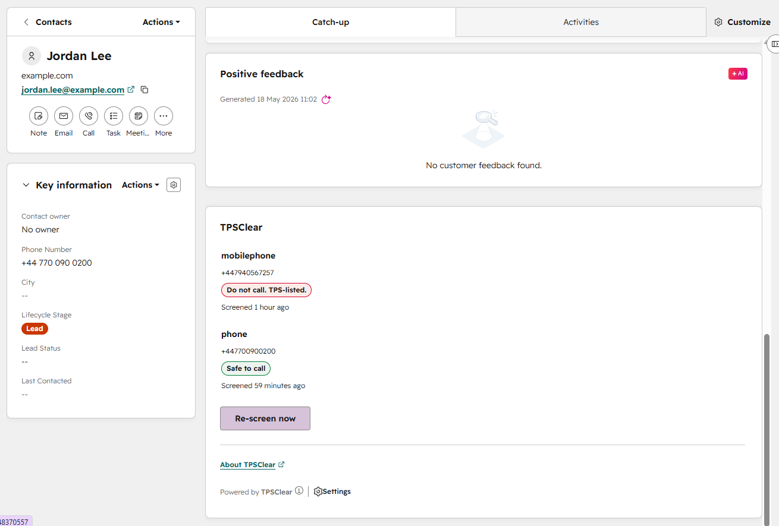This screenshot has width=779, height=526.
Task: Click the Re-screen now button
Action: 265,418
